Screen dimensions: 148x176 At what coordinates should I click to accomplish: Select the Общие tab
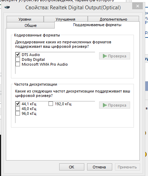tap(31, 25)
